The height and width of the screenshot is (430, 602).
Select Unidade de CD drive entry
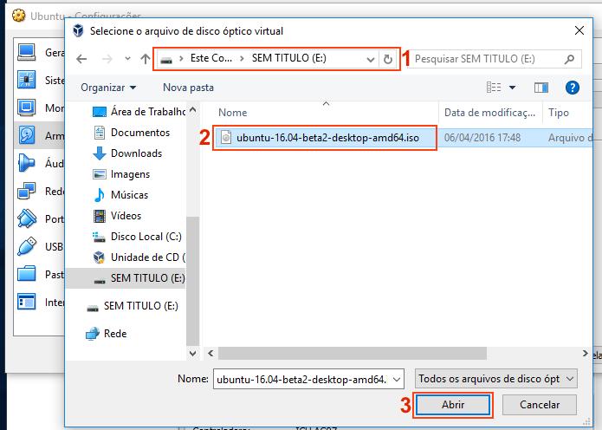pyautogui.click(x=139, y=257)
